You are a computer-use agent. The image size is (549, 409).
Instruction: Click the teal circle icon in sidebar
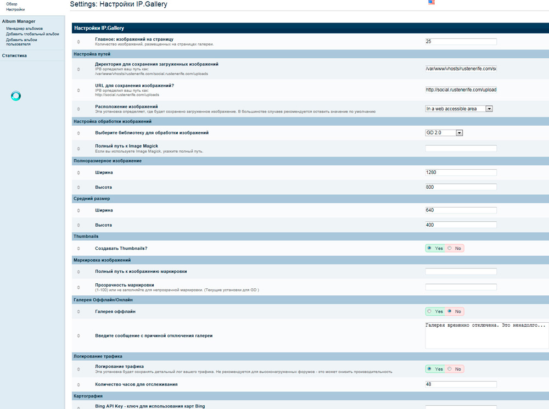16,97
